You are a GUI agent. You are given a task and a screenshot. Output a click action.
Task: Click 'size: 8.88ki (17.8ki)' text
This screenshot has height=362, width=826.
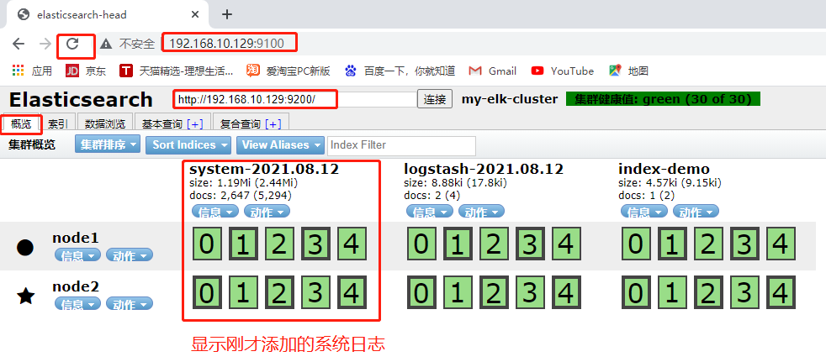(454, 183)
